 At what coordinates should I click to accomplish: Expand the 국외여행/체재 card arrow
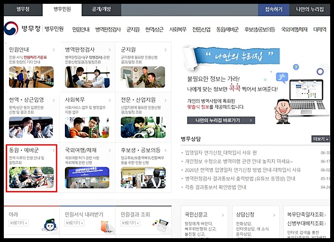coord(110,151)
